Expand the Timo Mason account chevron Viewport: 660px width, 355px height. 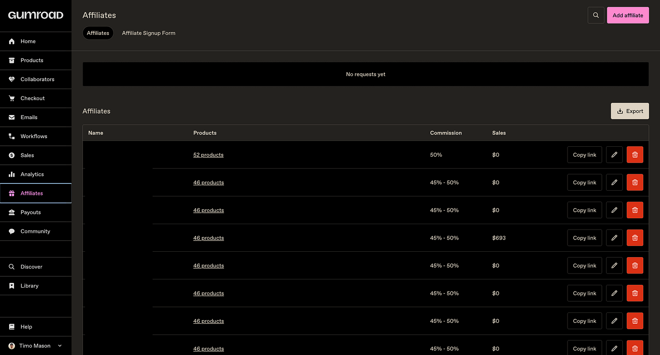[59, 346]
